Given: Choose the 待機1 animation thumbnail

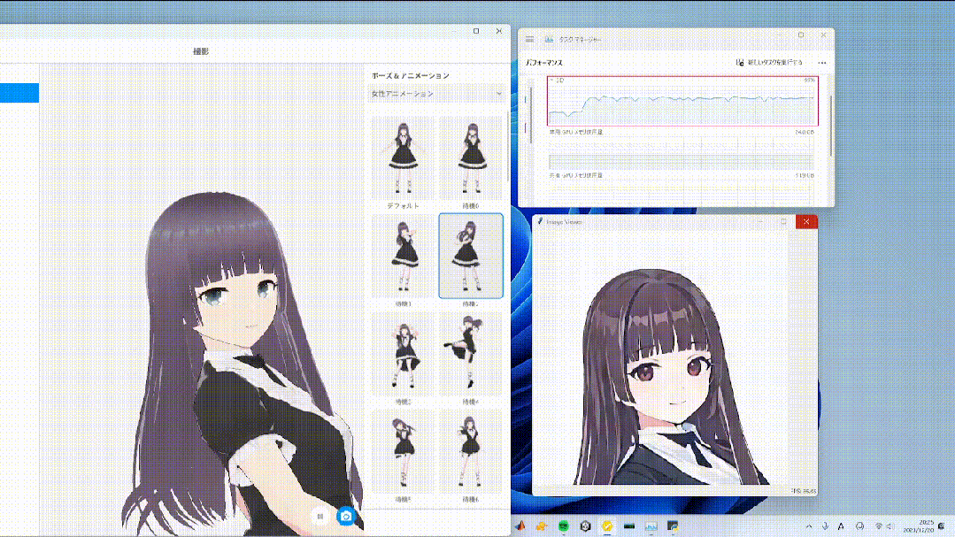Looking at the screenshot, I should pyautogui.click(x=404, y=255).
